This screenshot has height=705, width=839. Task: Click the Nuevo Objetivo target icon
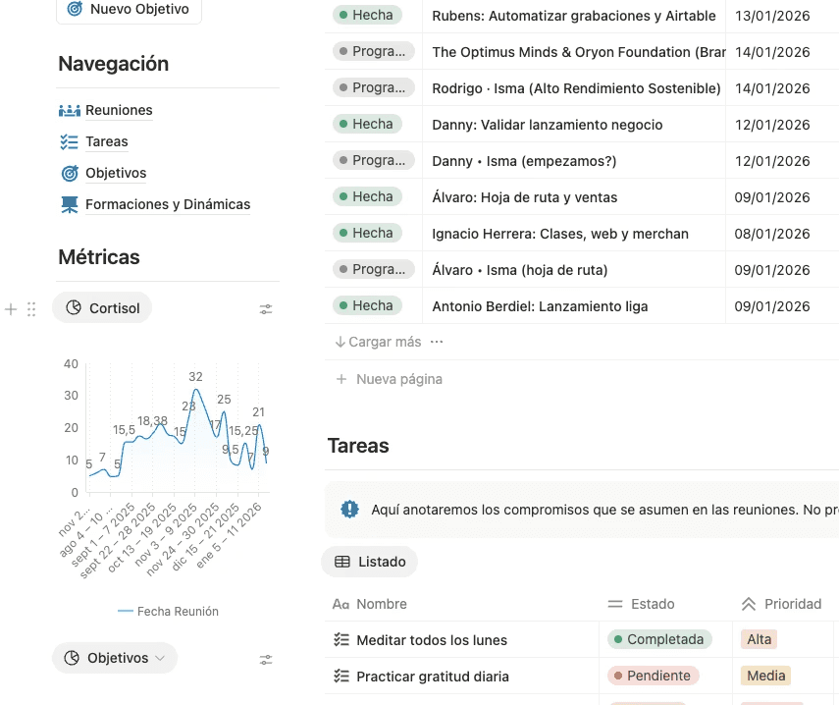[75, 8]
